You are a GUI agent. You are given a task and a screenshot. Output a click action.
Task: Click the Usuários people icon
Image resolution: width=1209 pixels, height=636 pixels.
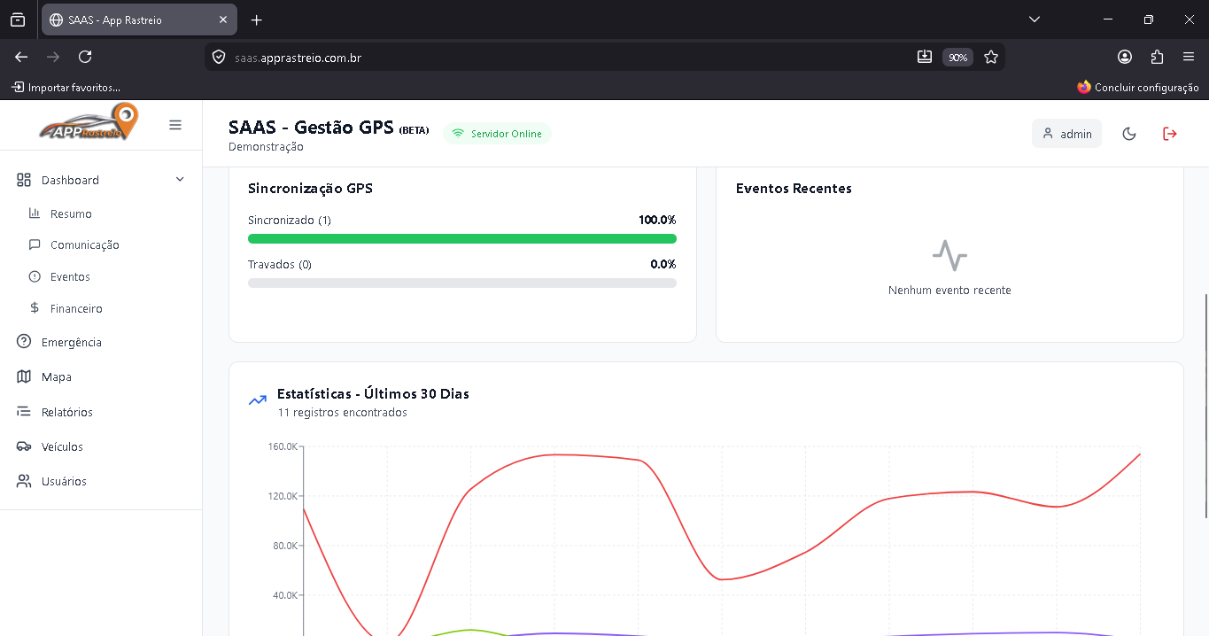[24, 481]
